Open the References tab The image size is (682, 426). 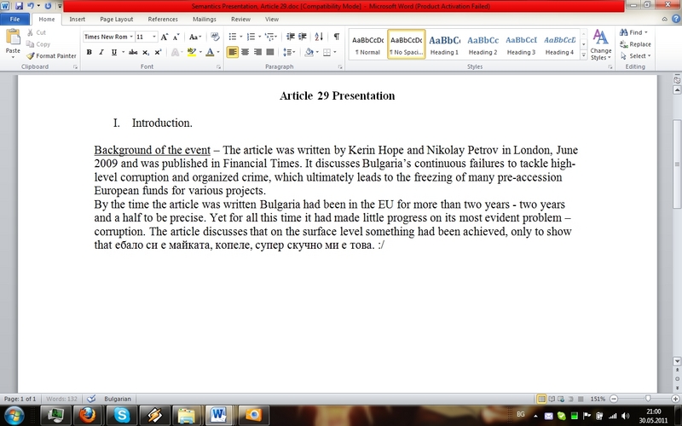point(163,19)
